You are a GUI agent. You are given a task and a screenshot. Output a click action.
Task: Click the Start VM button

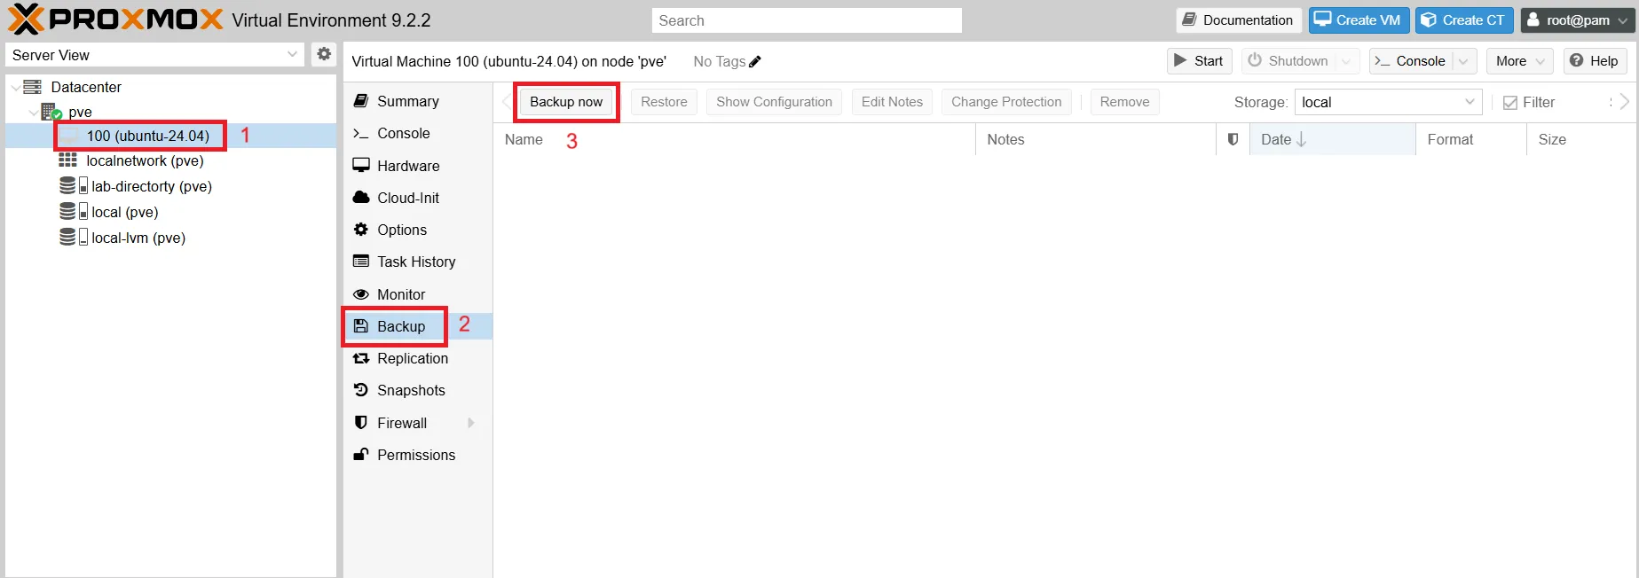1199,61
